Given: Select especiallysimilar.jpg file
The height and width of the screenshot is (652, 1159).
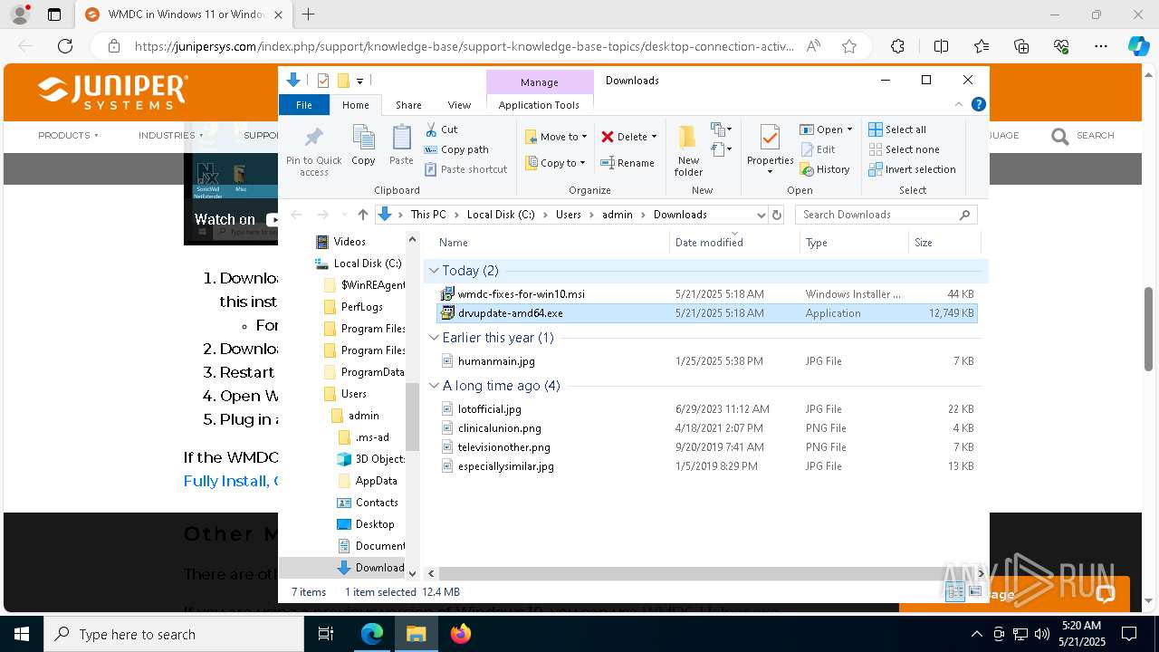Looking at the screenshot, I should tap(706, 466).
